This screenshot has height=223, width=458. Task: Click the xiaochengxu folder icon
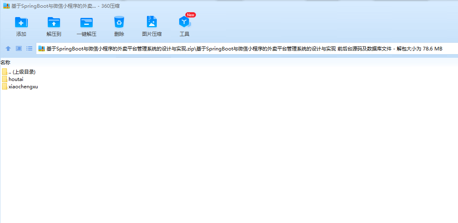point(4,86)
